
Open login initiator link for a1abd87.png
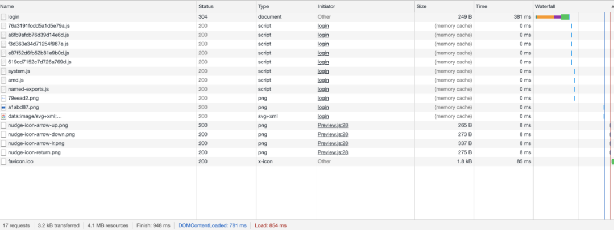click(x=323, y=107)
